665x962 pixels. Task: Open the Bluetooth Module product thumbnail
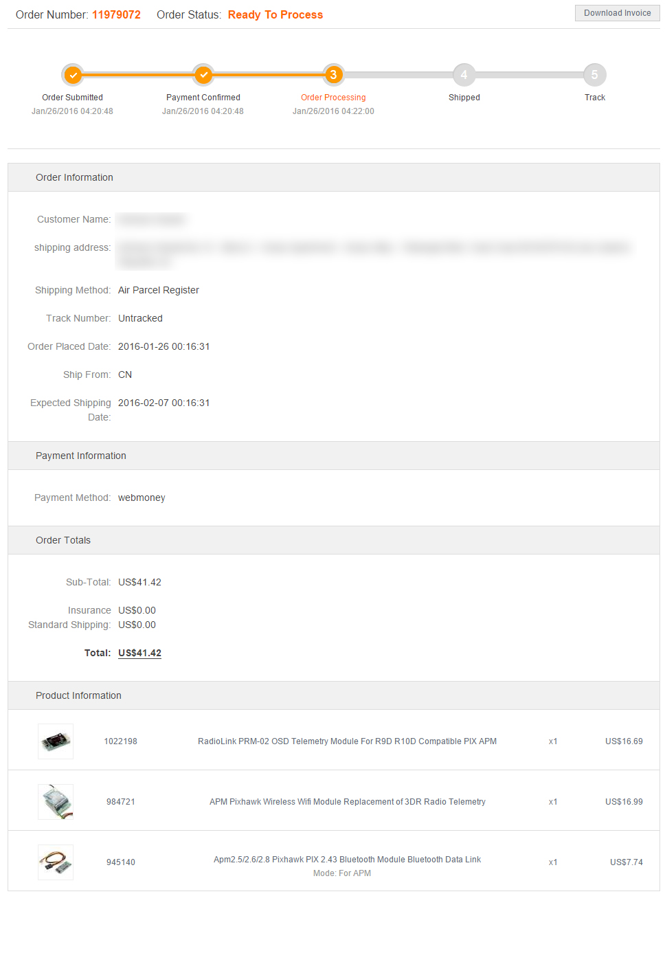click(x=56, y=862)
